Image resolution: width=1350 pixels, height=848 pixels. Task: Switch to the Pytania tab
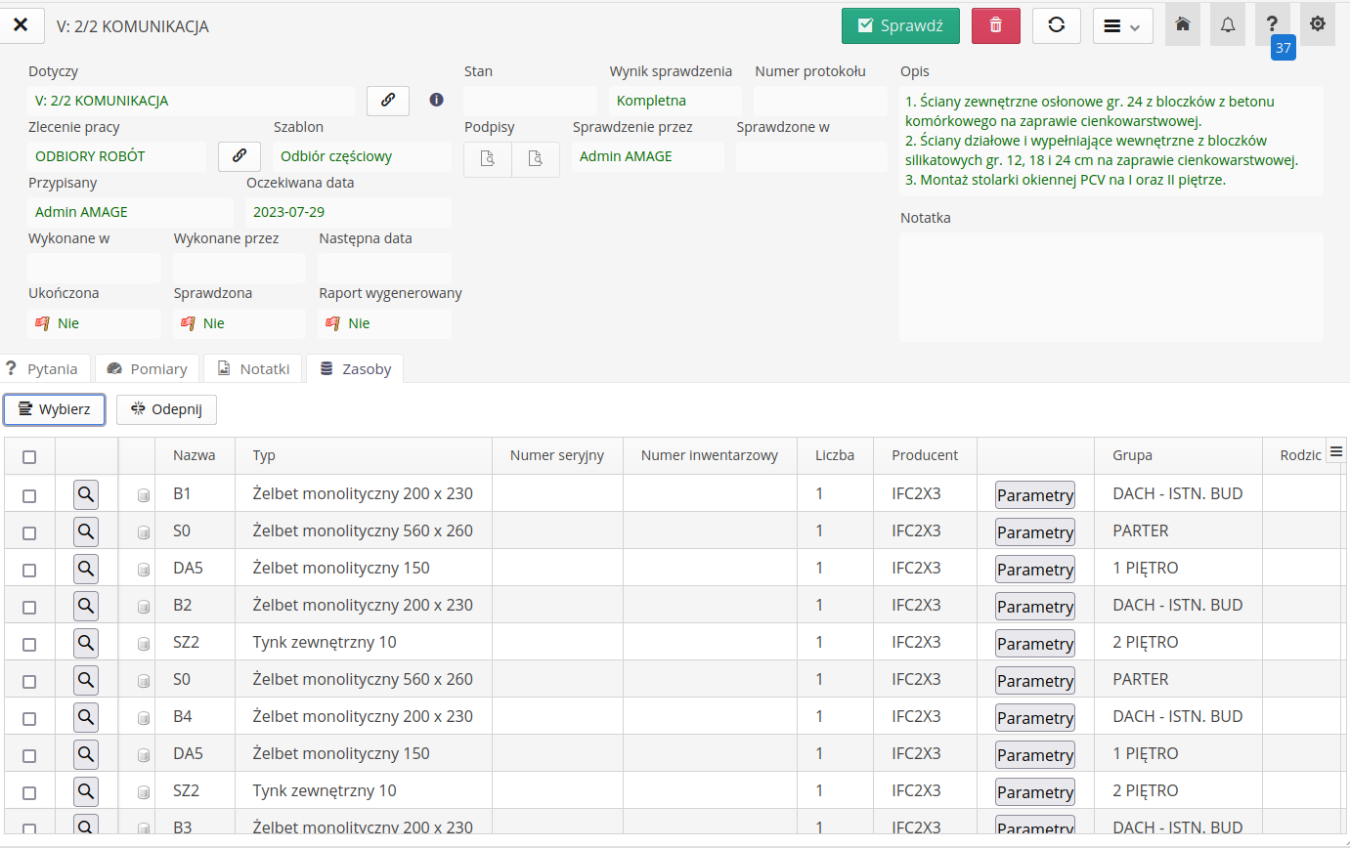coord(43,368)
